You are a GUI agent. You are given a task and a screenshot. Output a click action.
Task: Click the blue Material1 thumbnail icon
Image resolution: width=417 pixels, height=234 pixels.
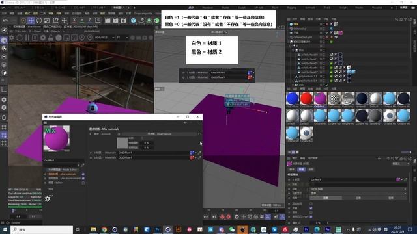pyautogui.click(x=192, y=153)
